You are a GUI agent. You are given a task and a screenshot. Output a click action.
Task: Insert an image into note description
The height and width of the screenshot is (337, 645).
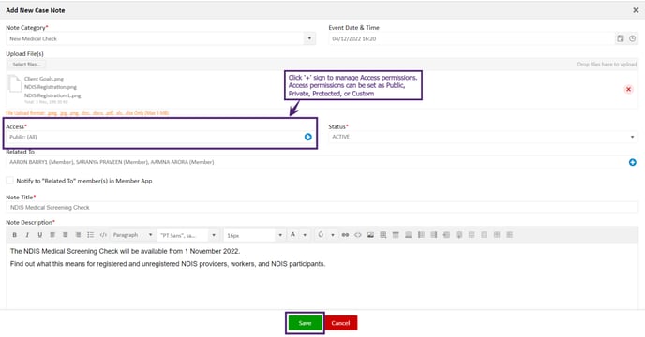pos(370,235)
